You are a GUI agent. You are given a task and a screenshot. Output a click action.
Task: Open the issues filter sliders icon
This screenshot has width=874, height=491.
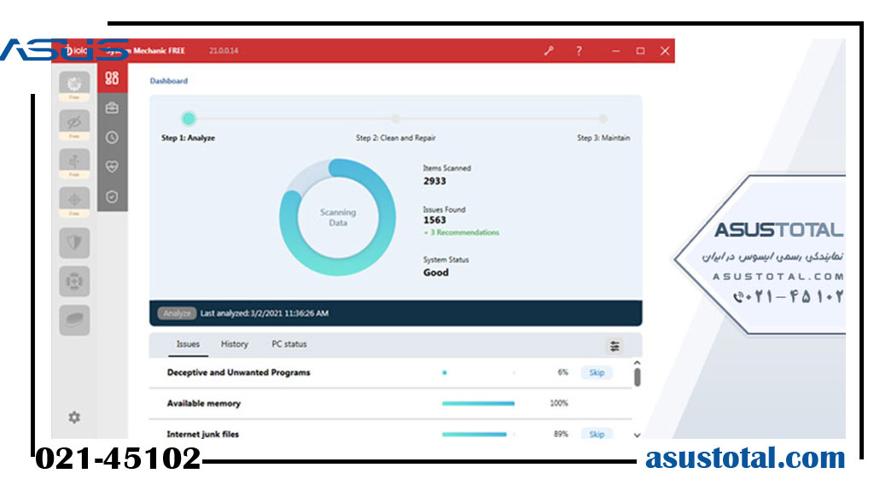click(615, 346)
